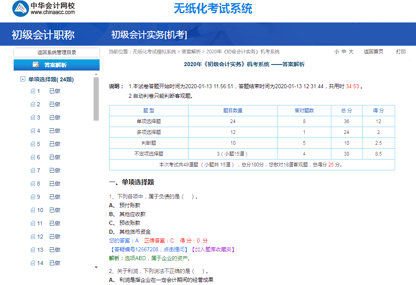This screenshot has height=285, width=416.
Task: Click the document icon beside question 14
Action: click(33, 263)
